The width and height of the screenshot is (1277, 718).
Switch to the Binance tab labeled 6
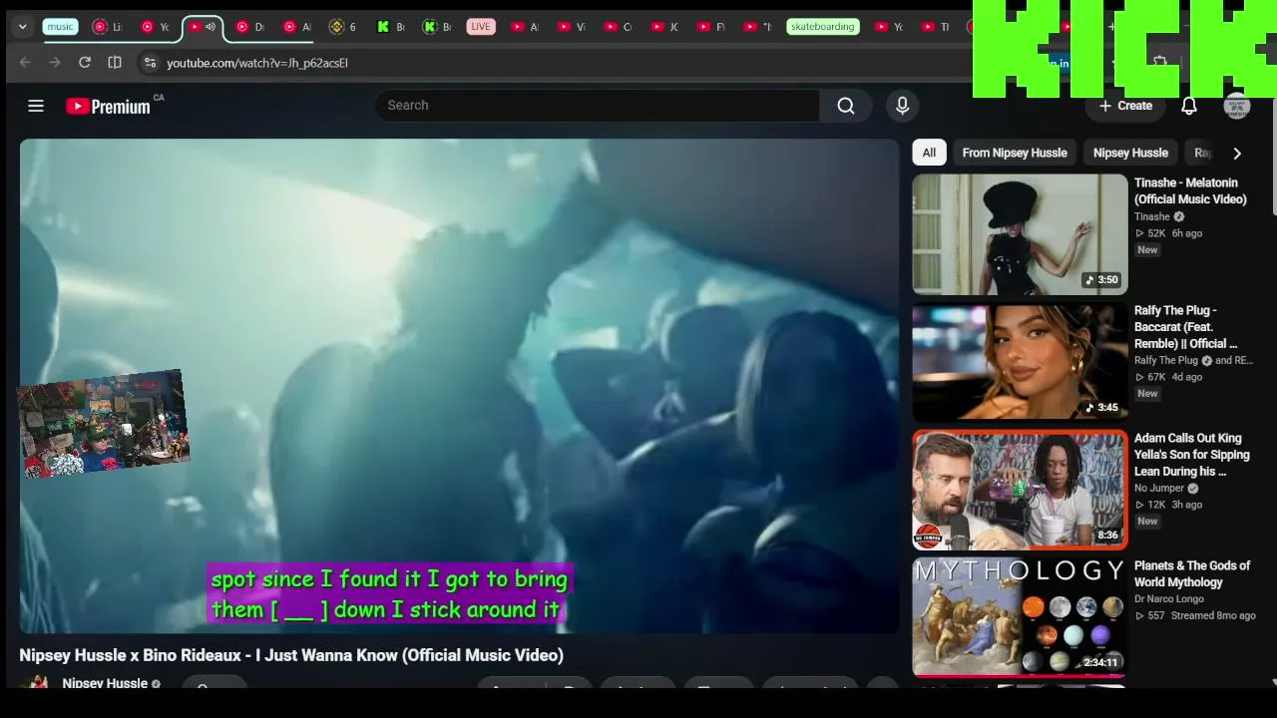[342, 27]
